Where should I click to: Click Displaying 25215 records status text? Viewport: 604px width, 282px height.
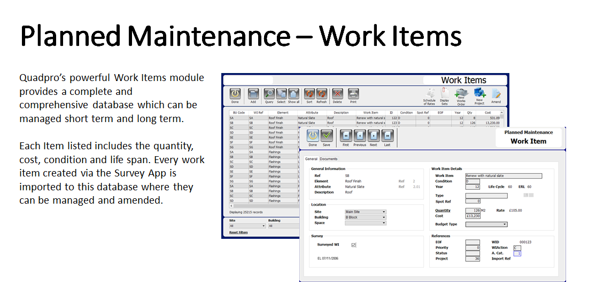pyautogui.click(x=246, y=212)
